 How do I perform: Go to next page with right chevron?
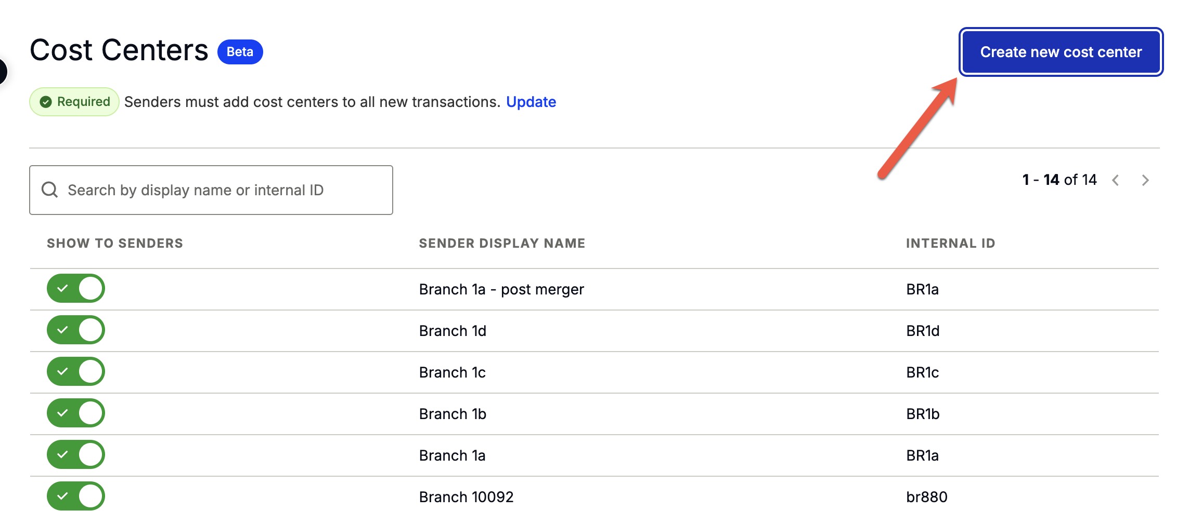pyautogui.click(x=1145, y=180)
